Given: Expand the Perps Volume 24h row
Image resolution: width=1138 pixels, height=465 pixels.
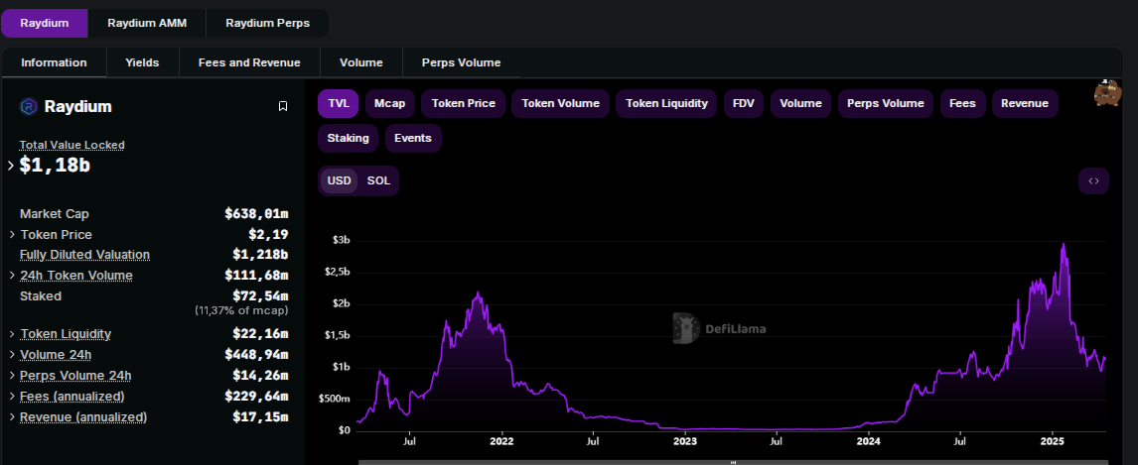Looking at the screenshot, I should (x=12, y=376).
